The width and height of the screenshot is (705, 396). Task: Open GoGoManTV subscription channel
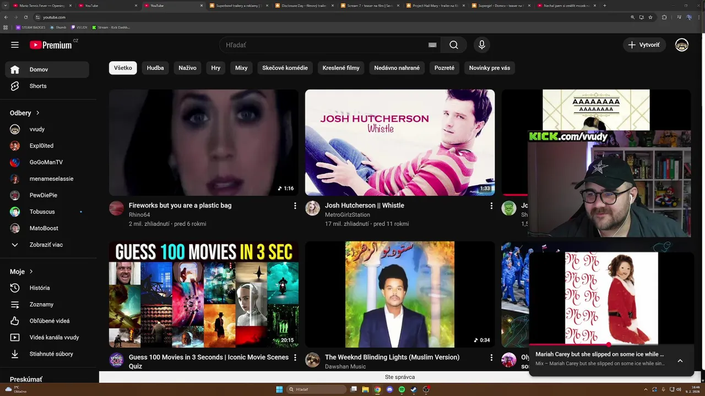point(47,162)
